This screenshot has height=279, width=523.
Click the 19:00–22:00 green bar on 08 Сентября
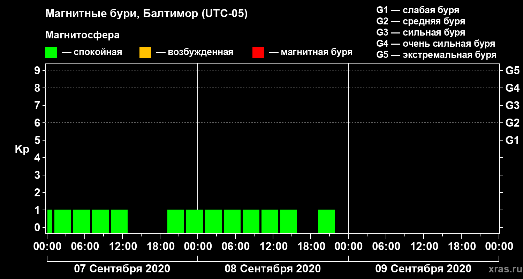tap(326, 221)
